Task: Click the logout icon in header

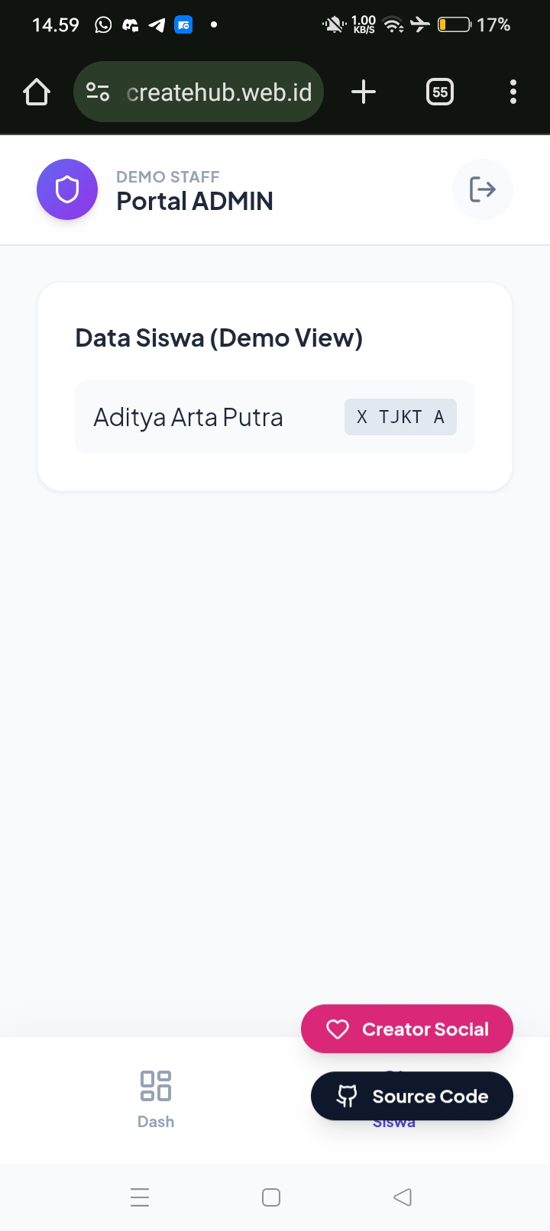Action: click(x=482, y=189)
